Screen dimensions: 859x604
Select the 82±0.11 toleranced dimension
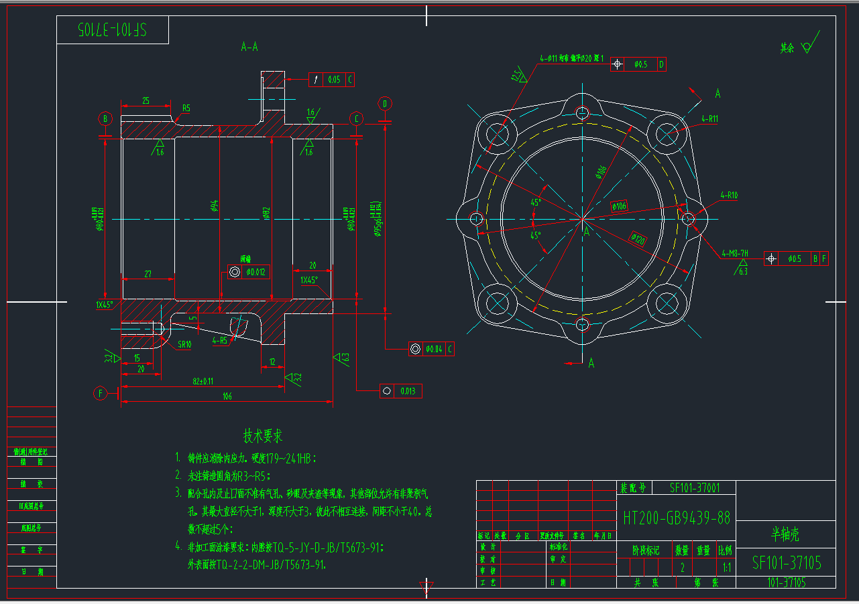[x=203, y=381]
